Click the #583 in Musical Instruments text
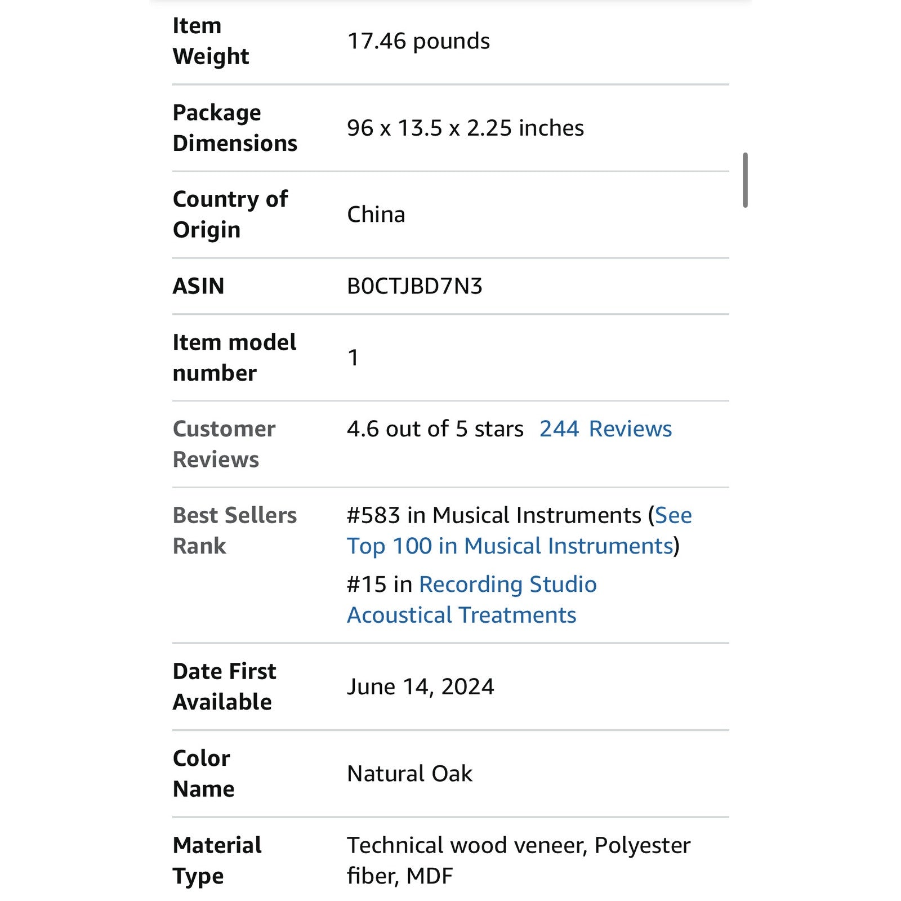The image size is (901, 901). [x=494, y=516]
